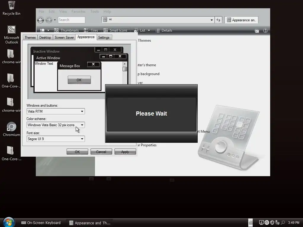
Task: Open the Favorites menu
Action: click(78, 12)
